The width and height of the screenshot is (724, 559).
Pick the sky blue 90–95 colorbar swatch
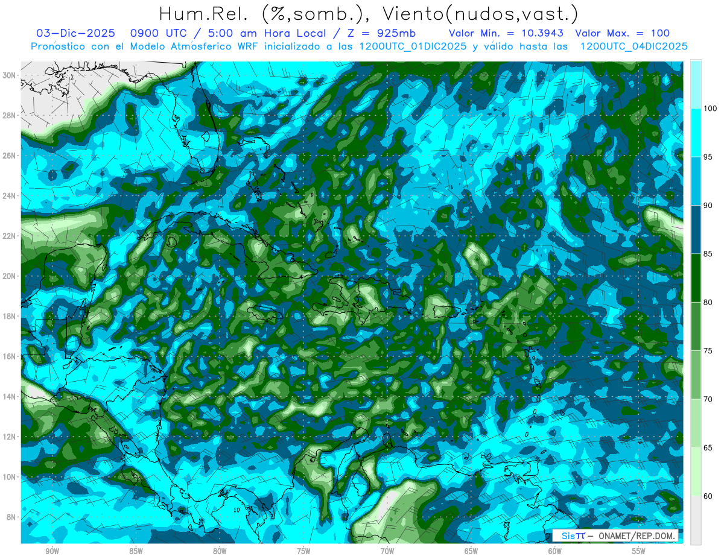696,182
